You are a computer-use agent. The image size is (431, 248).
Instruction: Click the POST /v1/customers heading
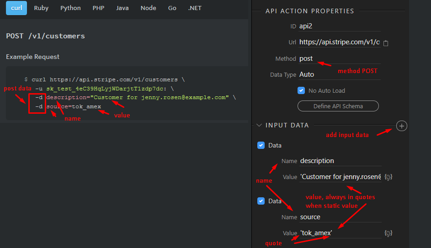point(45,36)
